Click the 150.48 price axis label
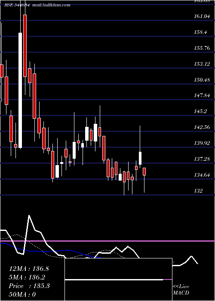Image resolution: width=215 pixels, height=301 pixels. pos(202,80)
